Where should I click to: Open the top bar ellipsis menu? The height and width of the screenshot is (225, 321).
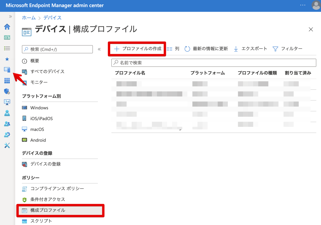tap(303, 5)
